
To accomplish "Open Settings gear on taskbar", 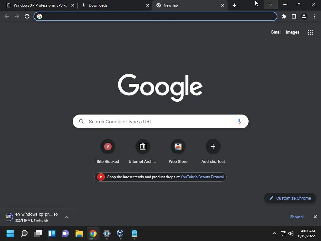I will pos(107,233).
